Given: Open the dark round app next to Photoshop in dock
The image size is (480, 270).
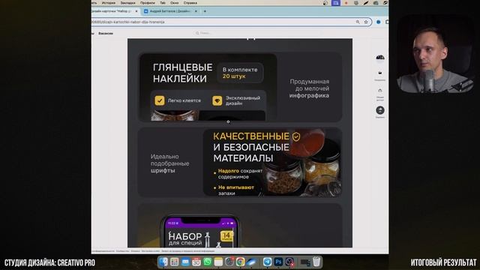Looking at the screenshot, I should click(x=289, y=262).
